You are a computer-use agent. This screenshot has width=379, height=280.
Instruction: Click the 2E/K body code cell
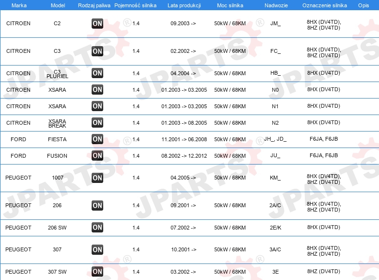[x=275, y=228]
